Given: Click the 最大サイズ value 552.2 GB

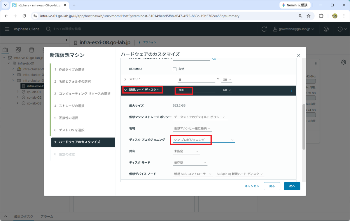Looking at the screenshot, I should pos(179,105).
